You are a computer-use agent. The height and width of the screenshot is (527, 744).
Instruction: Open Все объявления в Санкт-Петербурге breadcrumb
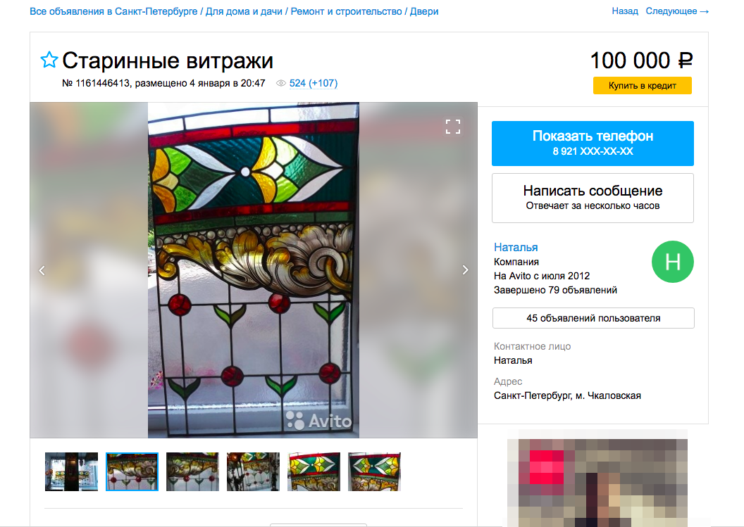(113, 11)
